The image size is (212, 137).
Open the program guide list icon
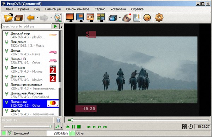pos(137,18)
